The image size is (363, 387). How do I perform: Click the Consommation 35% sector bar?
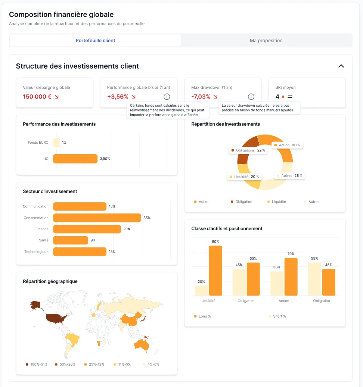[x=97, y=218]
